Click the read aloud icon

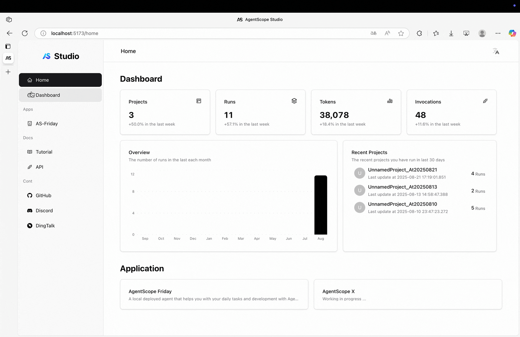click(387, 33)
